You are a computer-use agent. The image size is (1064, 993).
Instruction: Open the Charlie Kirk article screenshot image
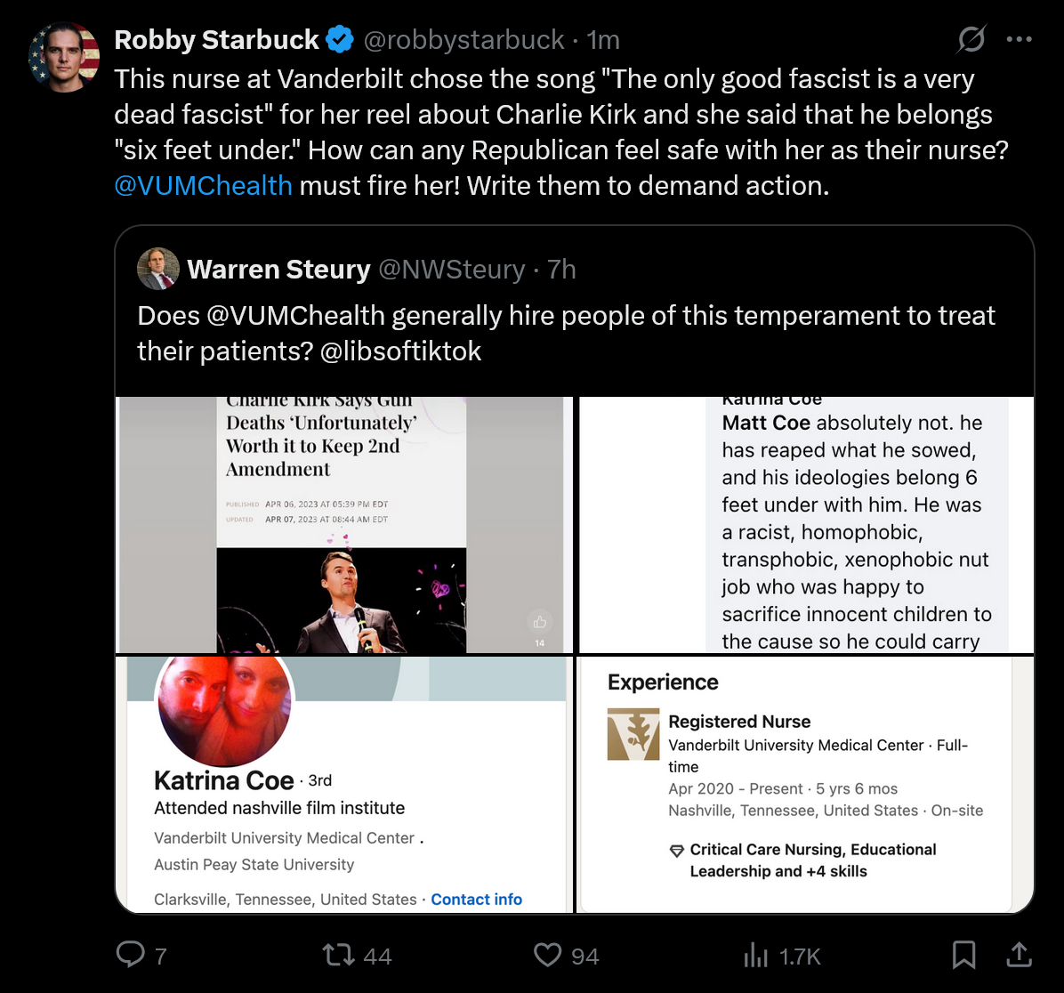coord(341,525)
